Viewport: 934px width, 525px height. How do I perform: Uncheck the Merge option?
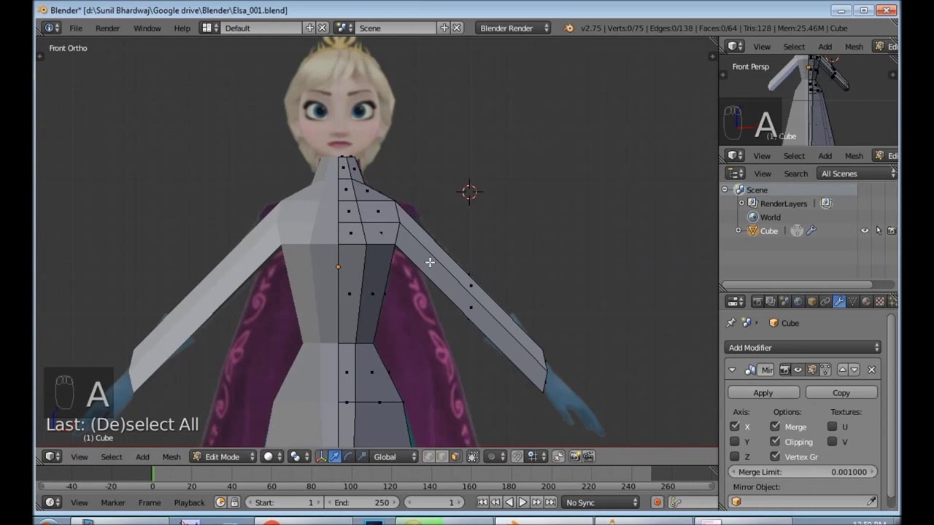pos(775,427)
